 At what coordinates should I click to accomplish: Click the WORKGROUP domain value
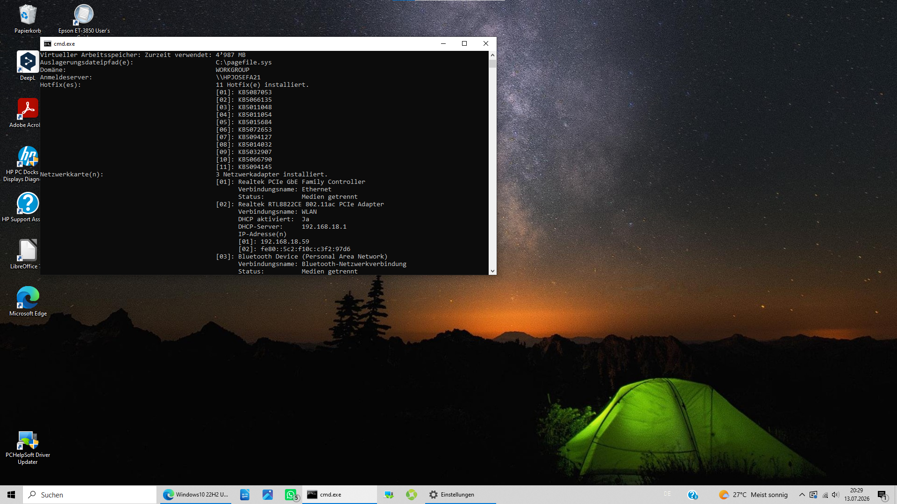point(232,70)
